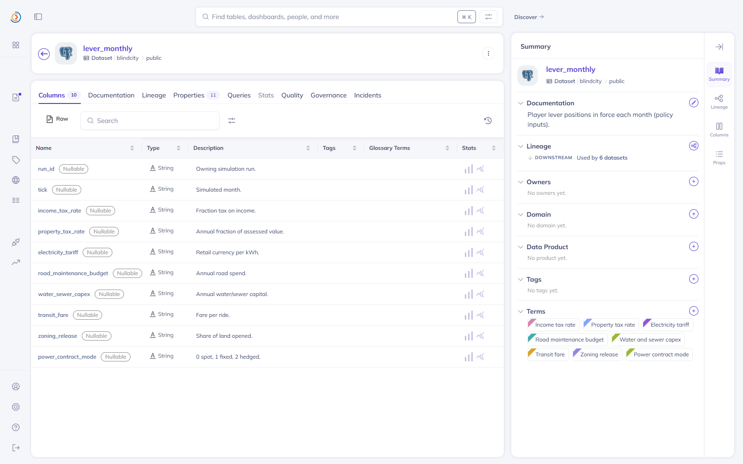Add glossary terms with the plus icon
The height and width of the screenshot is (464, 743).
[694, 311]
